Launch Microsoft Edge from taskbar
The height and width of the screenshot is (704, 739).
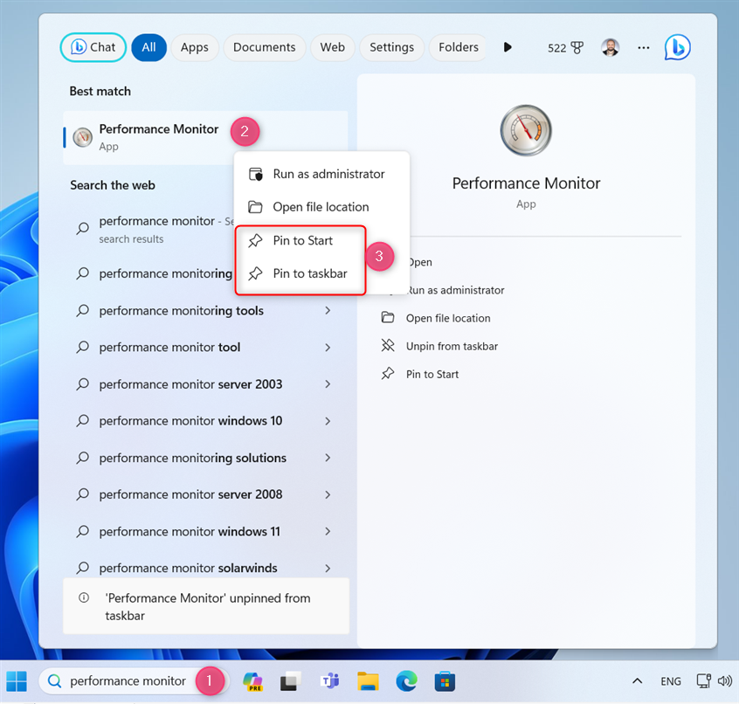click(x=406, y=681)
